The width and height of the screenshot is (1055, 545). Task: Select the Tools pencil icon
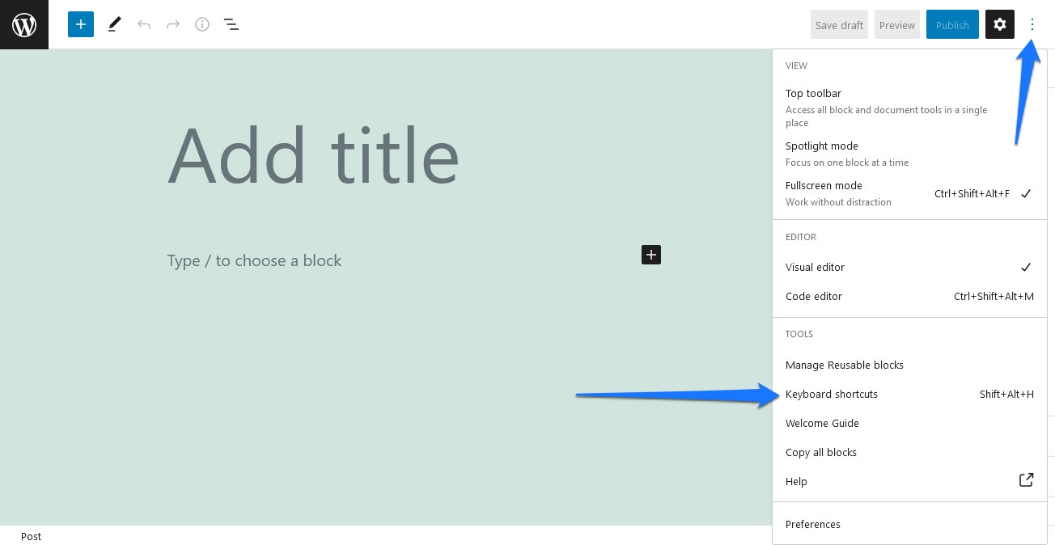coord(115,24)
